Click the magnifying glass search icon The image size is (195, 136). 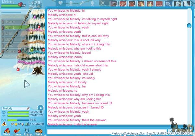[168, 4]
